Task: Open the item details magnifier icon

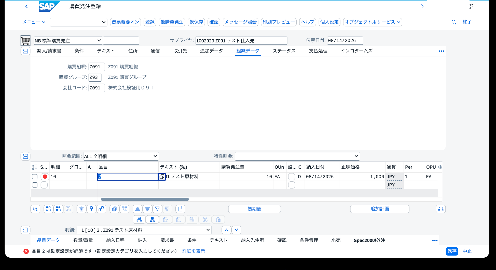Action: [35, 209]
